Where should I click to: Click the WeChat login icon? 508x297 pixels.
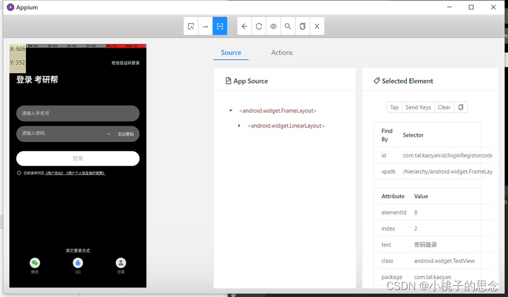[x=35, y=263]
